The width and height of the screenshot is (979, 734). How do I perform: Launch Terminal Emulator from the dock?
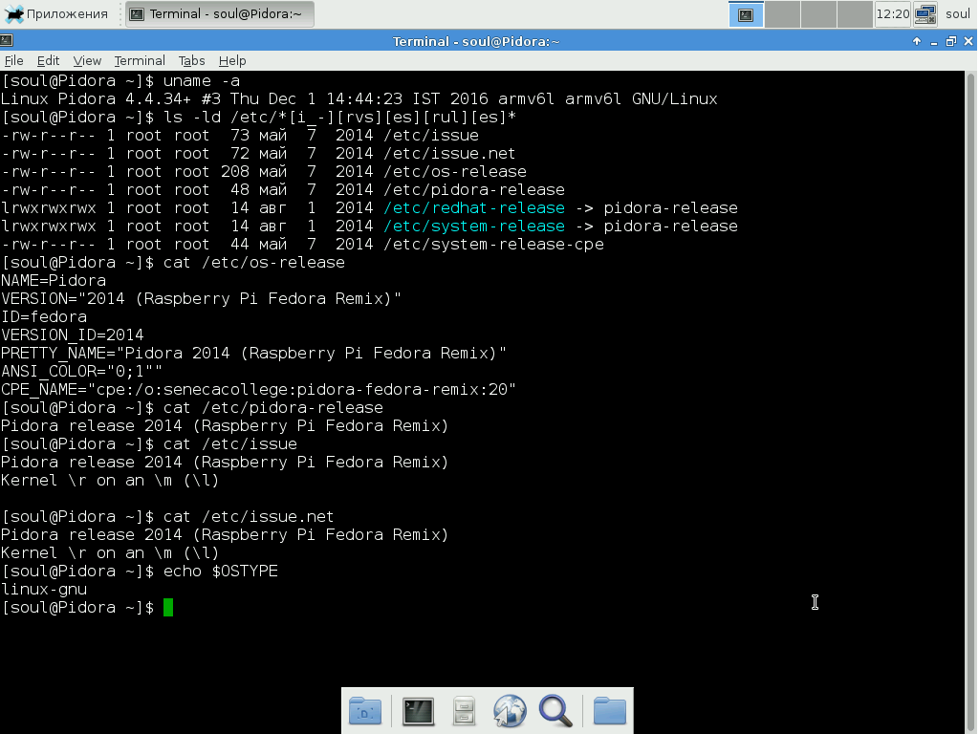(418, 710)
